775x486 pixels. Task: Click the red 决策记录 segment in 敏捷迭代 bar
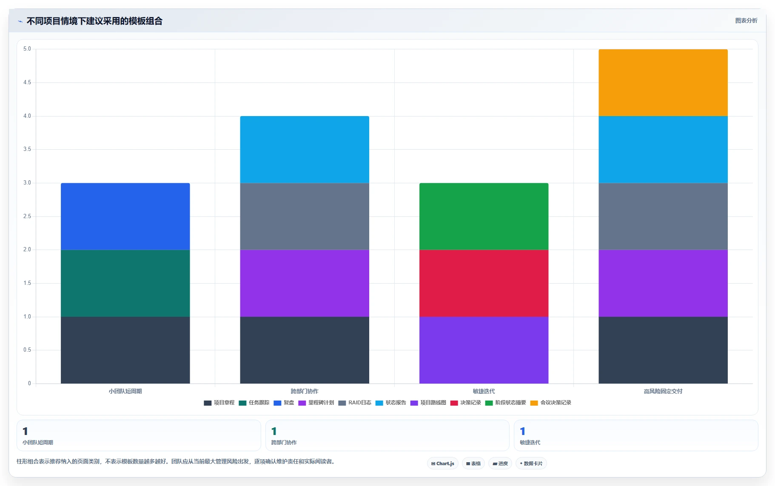click(x=484, y=283)
